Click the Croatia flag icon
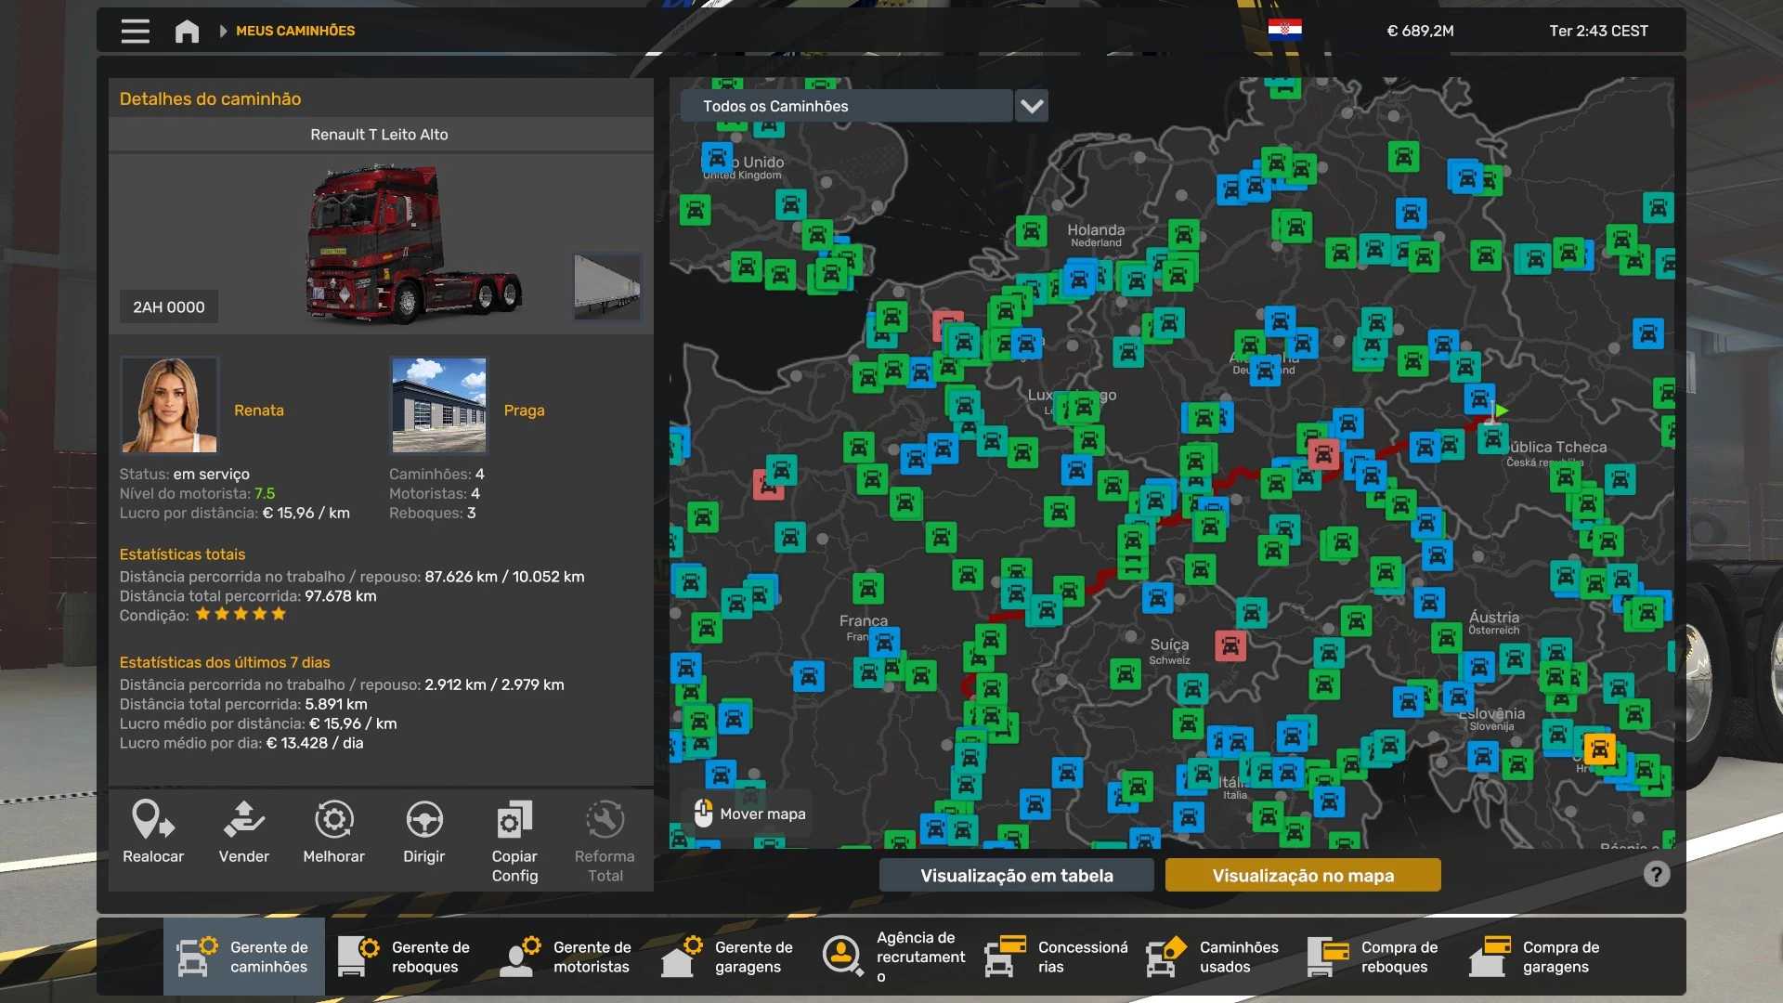The height and width of the screenshot is (1003, 1783). (1284, 31)
